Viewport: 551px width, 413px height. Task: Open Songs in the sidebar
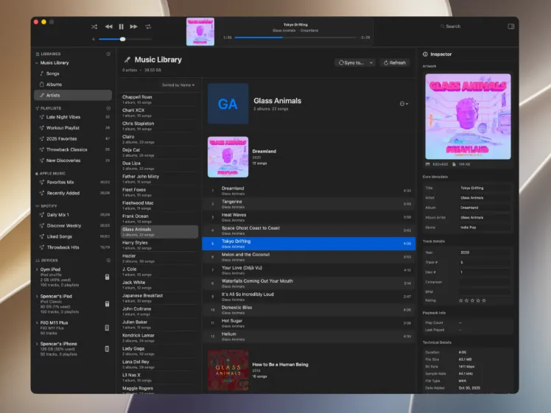click(73, 74)
